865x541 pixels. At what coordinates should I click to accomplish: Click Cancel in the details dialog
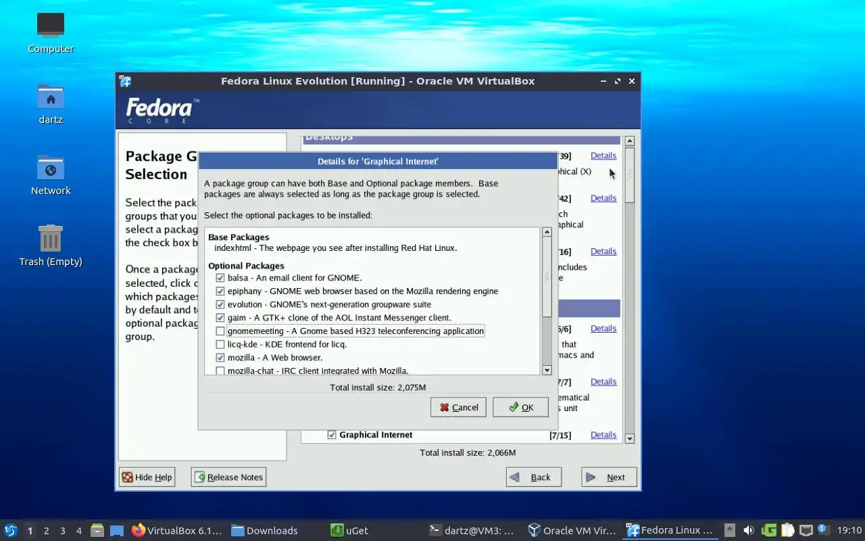(x=458, y=407)
